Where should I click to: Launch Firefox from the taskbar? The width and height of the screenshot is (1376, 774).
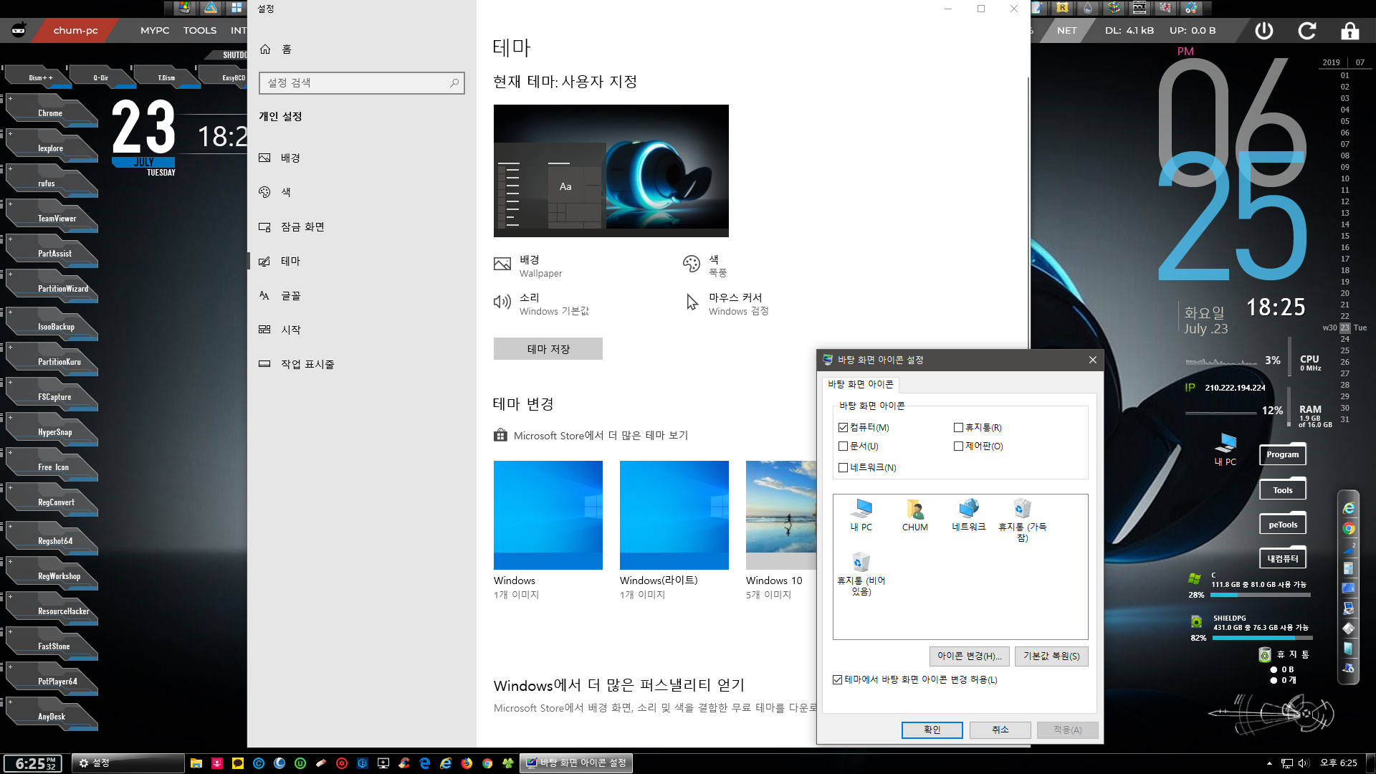tap(467, 763)
